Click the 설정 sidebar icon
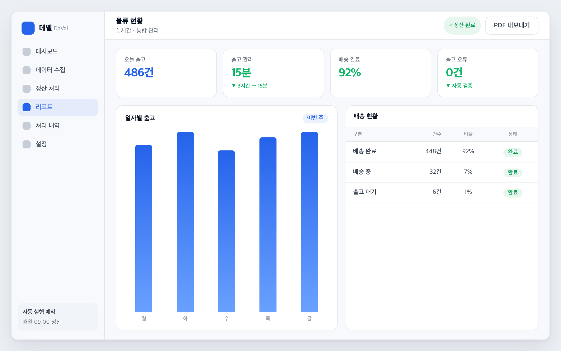561x351 pixels. pyautogui.click(x=27, y=144)
